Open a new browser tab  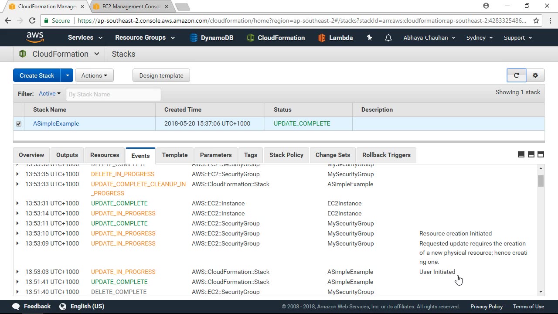click(x=183, y=7)
